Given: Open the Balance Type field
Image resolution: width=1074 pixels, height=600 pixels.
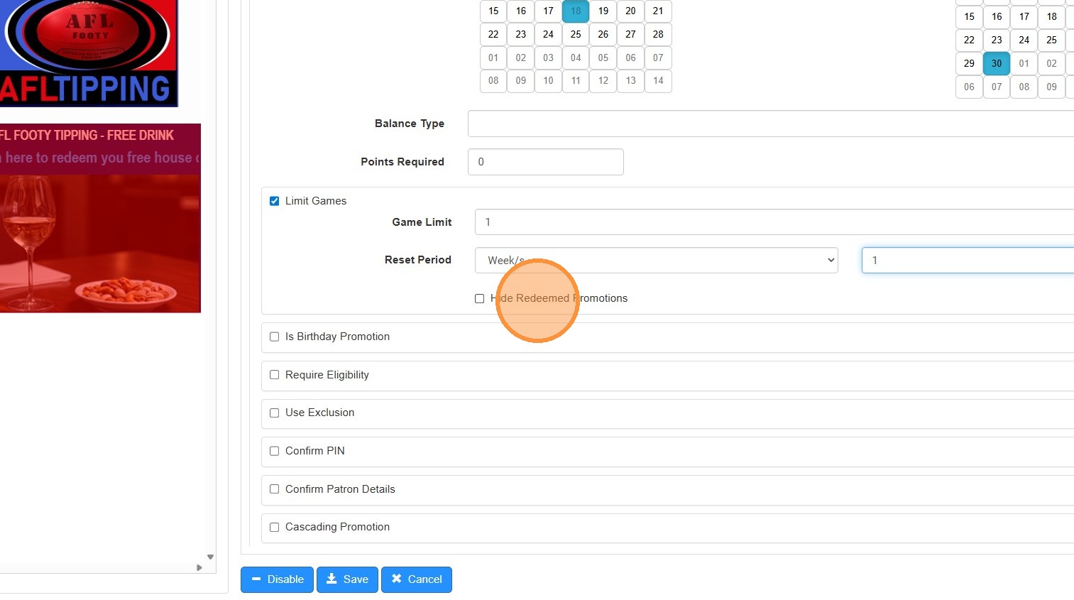Looking at the screenshot, I should tap(770, 124).
